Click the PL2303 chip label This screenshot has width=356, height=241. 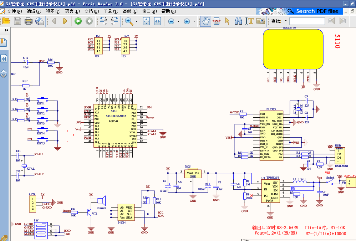pos(271,109)
